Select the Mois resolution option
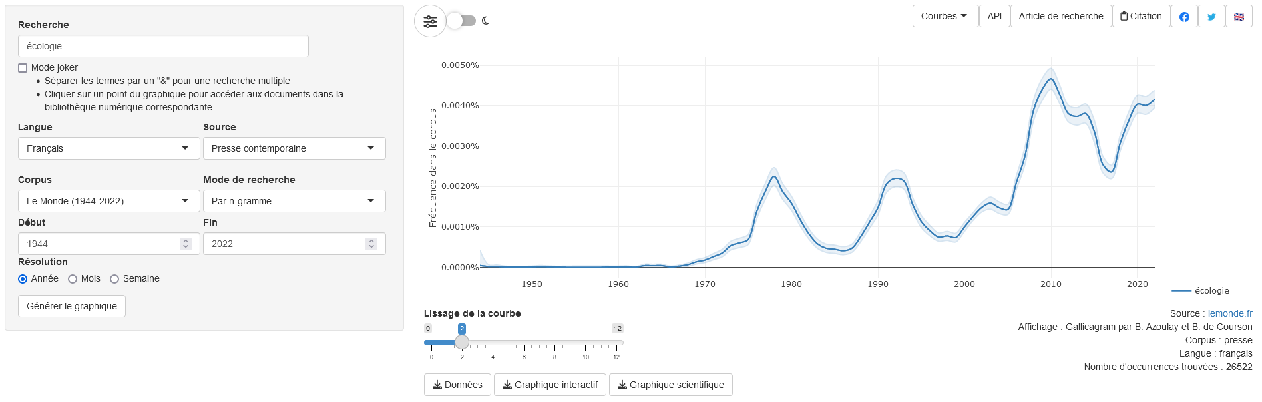Viewport: 1262px width, 402px height. pyautogui.click(x=73, y=279)
